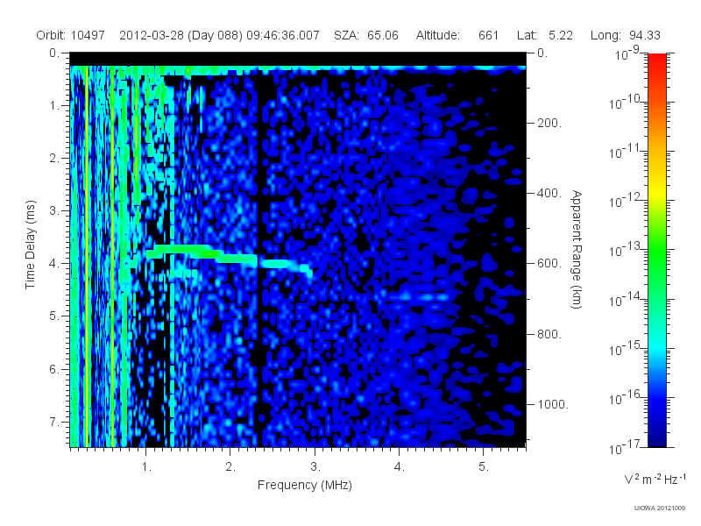
Task: Click the '1.' tick on the frequency axis
Action: click(x=146, y=467)
